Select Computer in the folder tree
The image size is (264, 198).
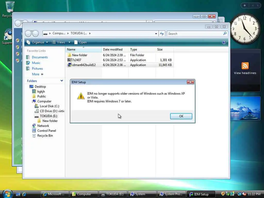44,101
